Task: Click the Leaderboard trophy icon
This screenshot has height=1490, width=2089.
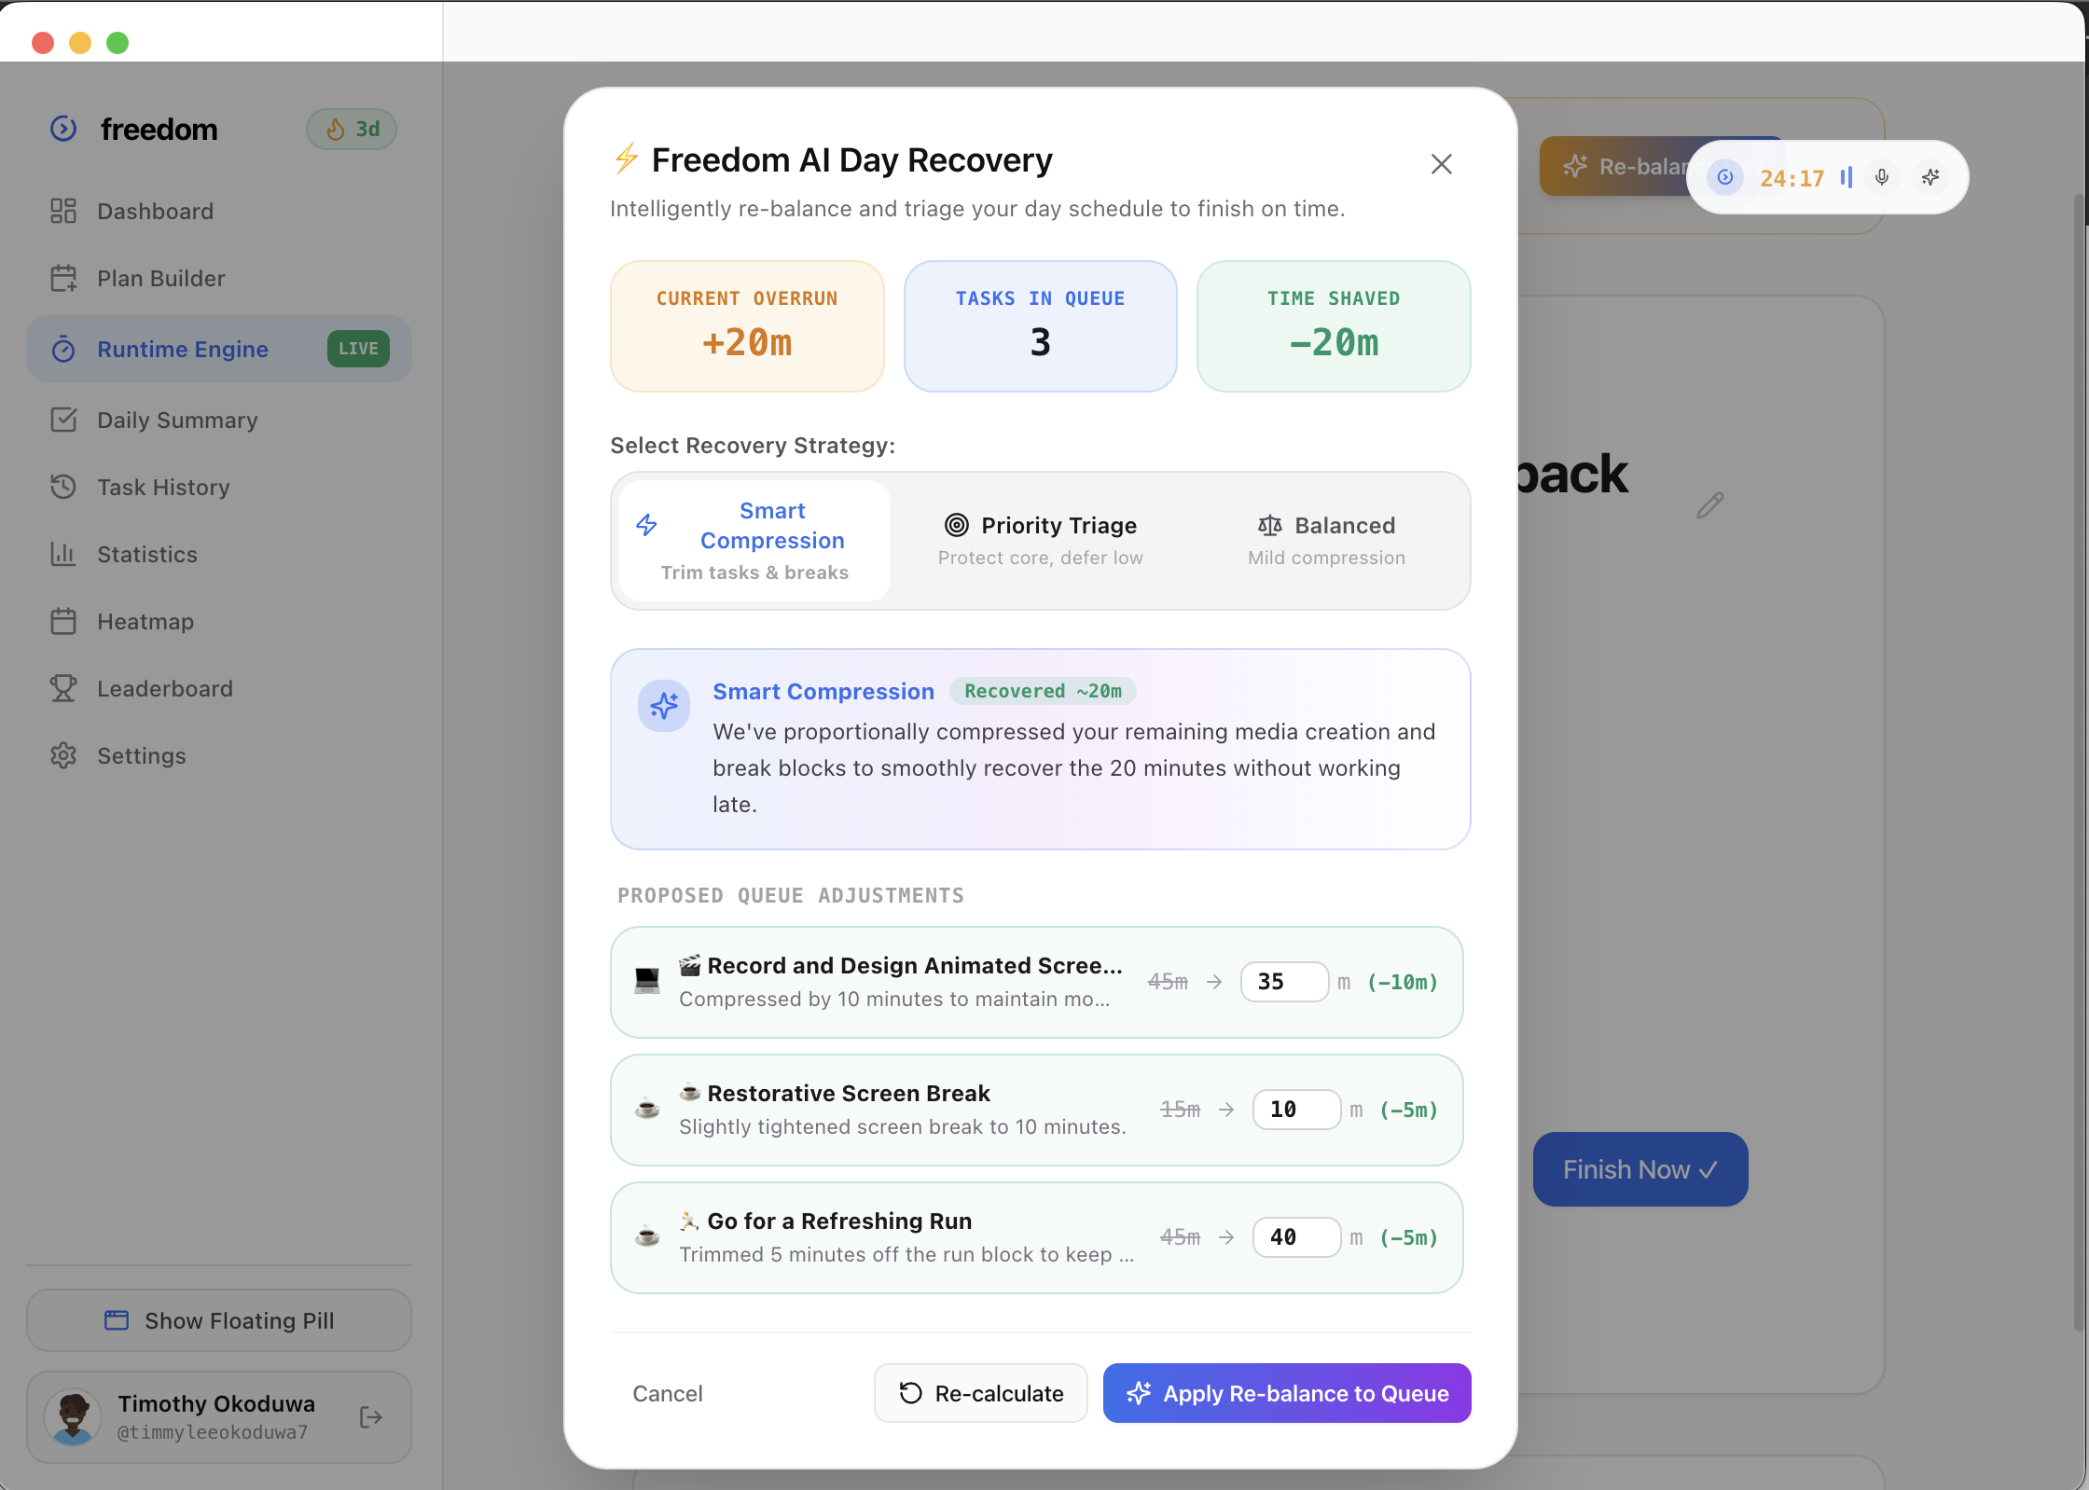Action: 63,688
